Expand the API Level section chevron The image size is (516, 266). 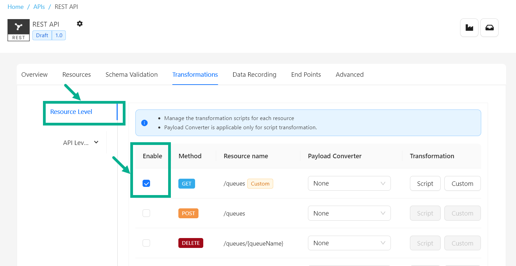click(x=96, y=143)
